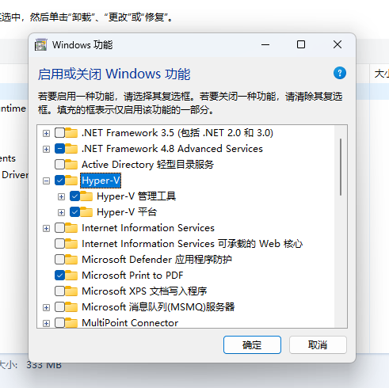Enable the .NET Framework 3.5 checkbox
The image size is (389, 388).
[59, 133]
